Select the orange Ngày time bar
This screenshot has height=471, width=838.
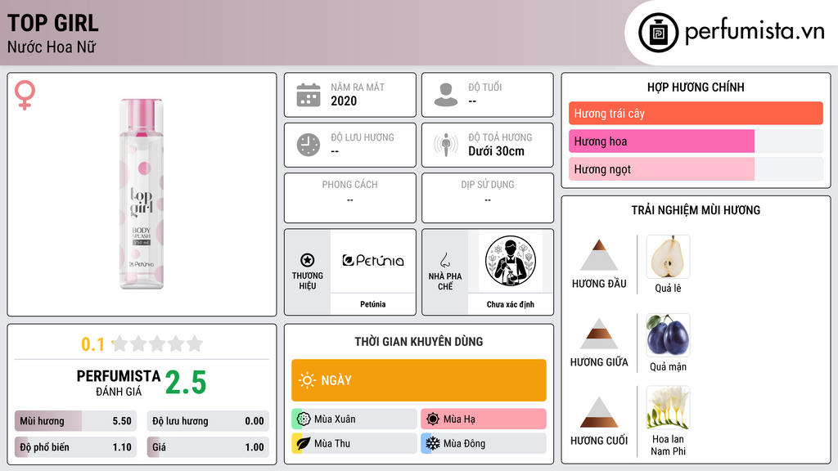(419, 380)
